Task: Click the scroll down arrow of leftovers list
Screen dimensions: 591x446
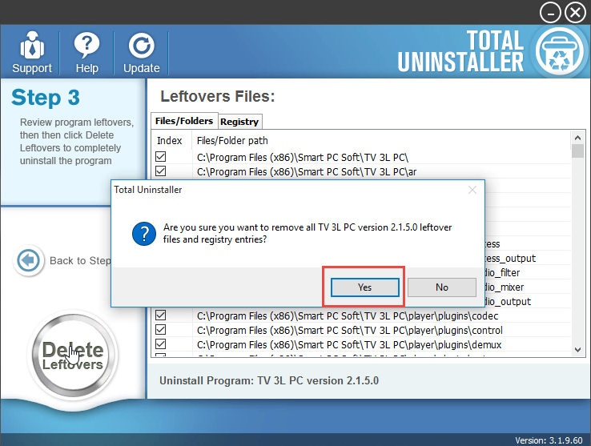Action: [x=577, y=350]
